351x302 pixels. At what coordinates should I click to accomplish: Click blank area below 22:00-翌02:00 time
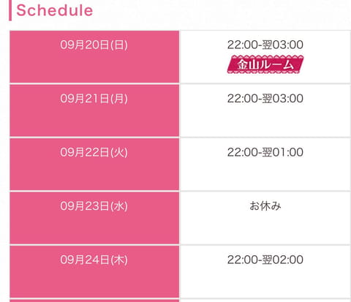(265, 282)
